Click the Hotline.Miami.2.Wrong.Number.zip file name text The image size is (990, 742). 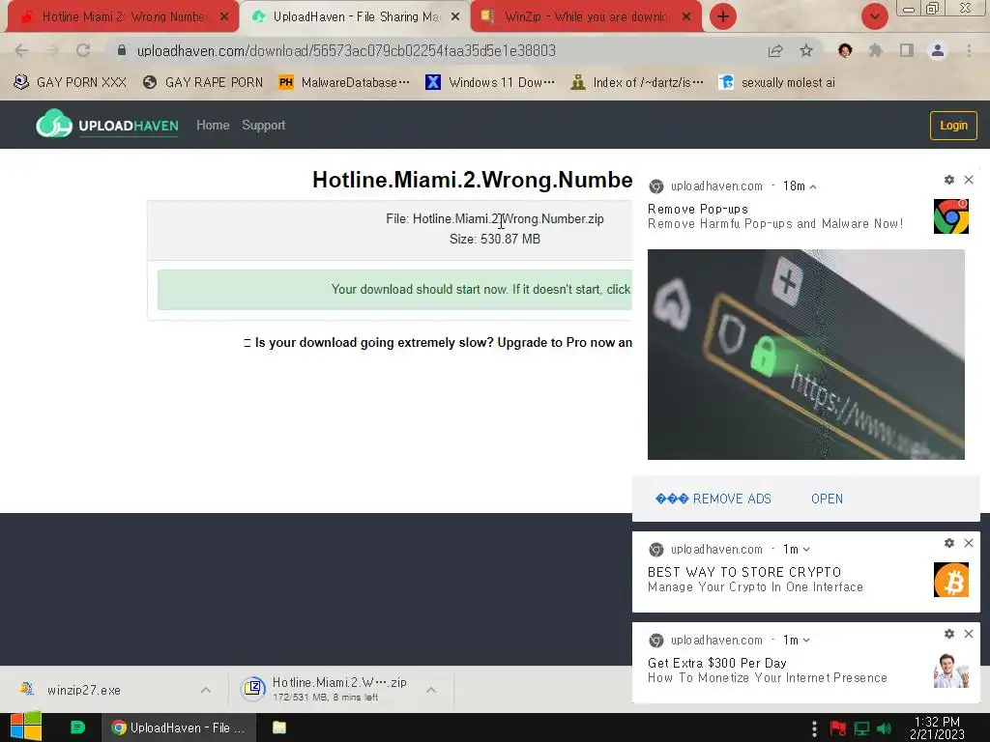[509, 219]
